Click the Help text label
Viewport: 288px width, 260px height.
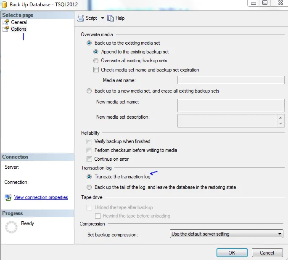(x=120, y=18)
